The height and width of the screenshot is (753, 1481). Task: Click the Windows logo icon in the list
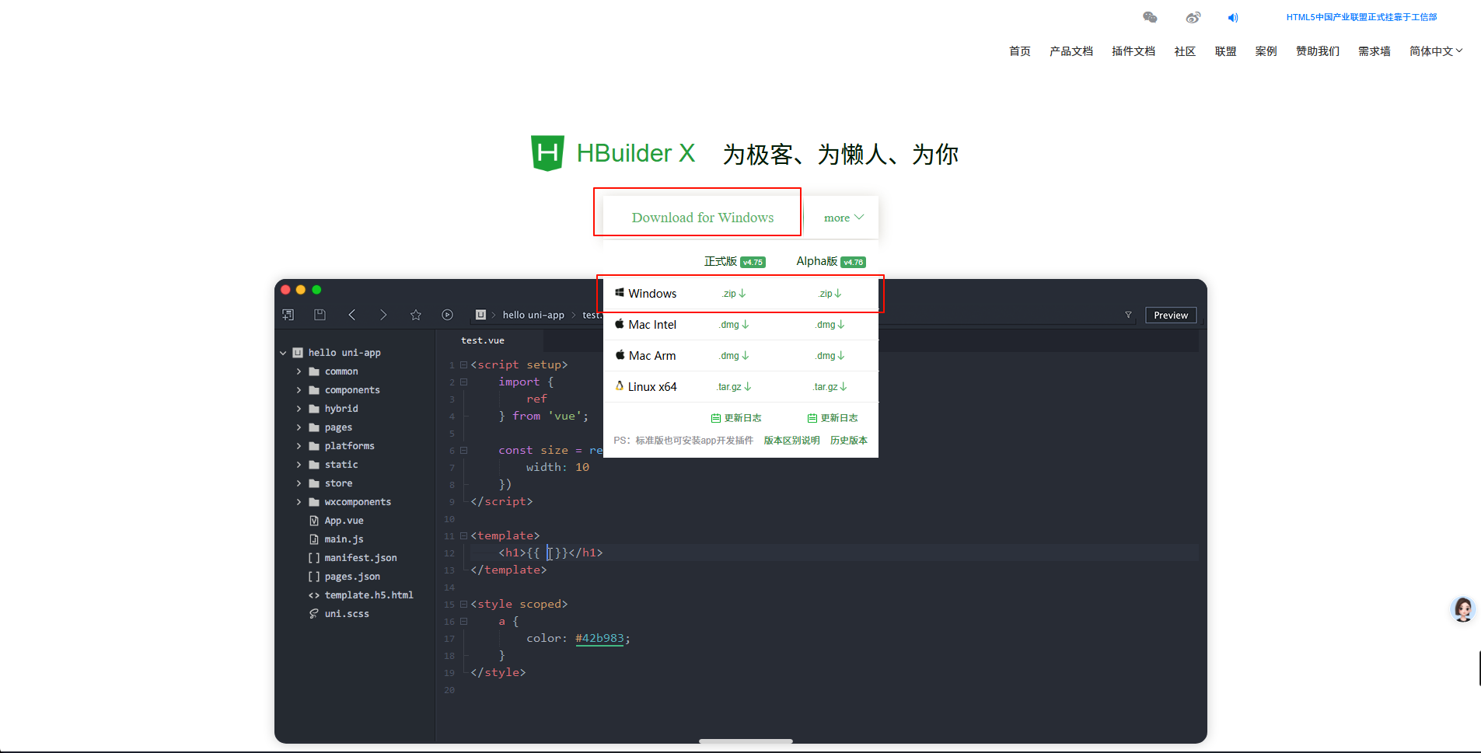(x=620, y=293)
